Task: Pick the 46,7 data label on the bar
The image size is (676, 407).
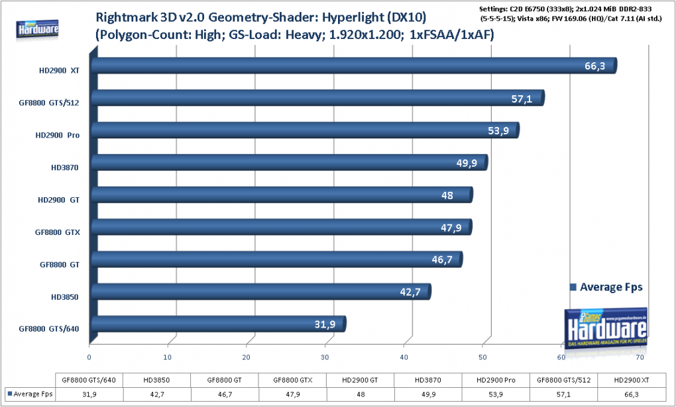Action: 442,259
